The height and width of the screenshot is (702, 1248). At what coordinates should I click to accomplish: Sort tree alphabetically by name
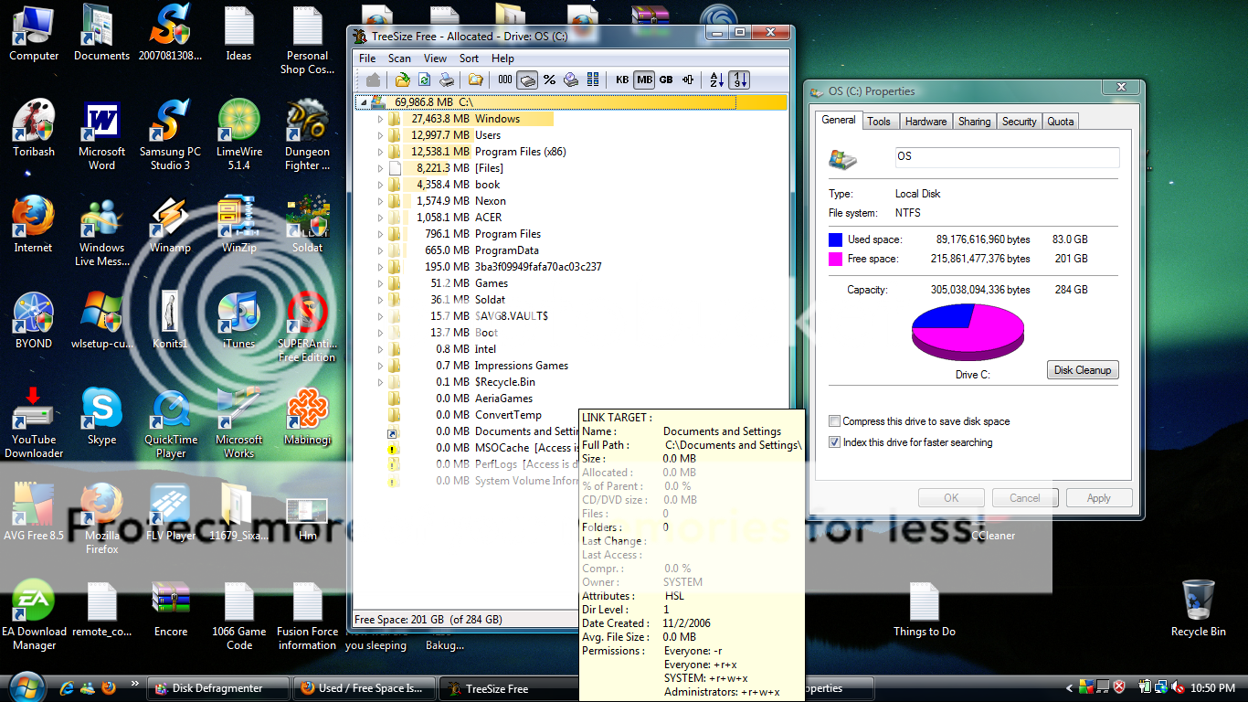(x=717, y=80)
